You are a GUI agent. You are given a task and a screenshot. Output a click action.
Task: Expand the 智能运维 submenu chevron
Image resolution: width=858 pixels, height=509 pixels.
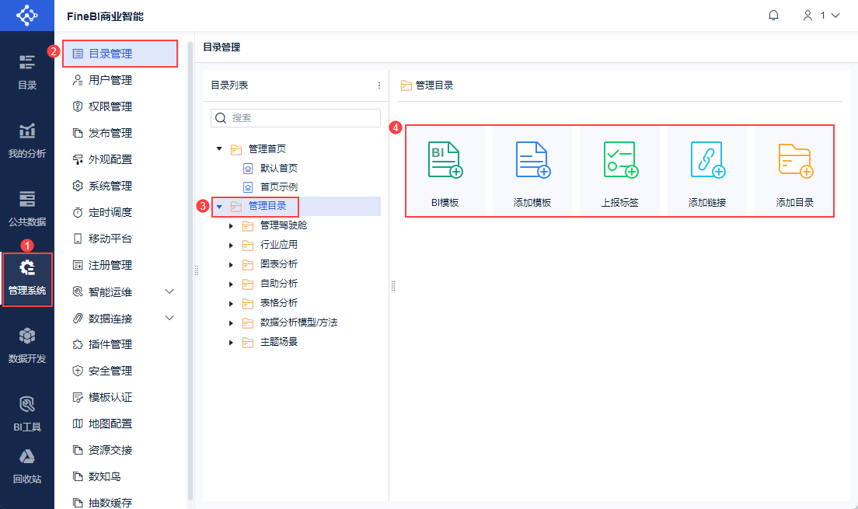point(169,291)
